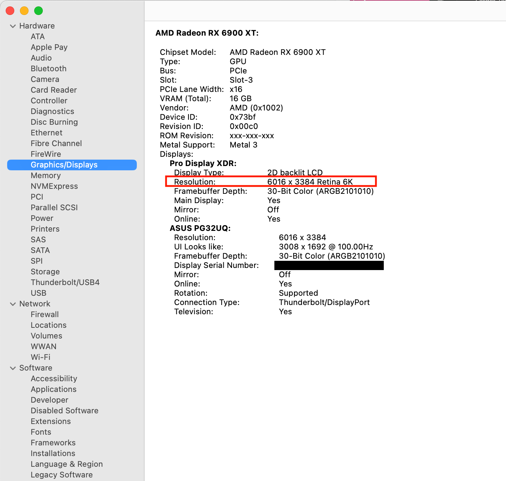The height and width of the screenshot is (481, 506).
Task: Collapse the Software section chevron
Action: point(13,368)
